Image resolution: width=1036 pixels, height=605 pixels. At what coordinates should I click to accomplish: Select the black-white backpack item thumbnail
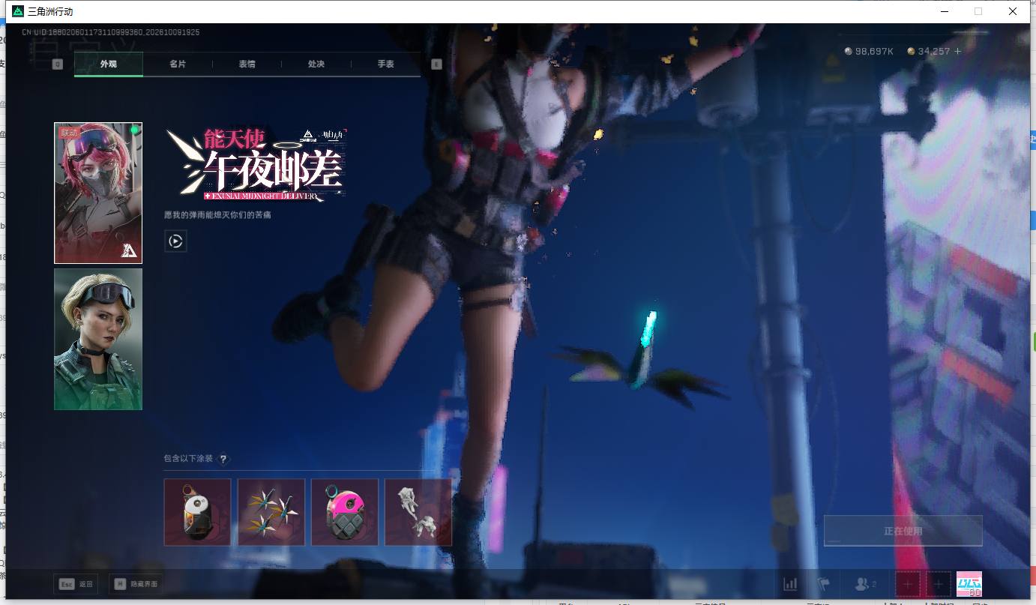197,512
